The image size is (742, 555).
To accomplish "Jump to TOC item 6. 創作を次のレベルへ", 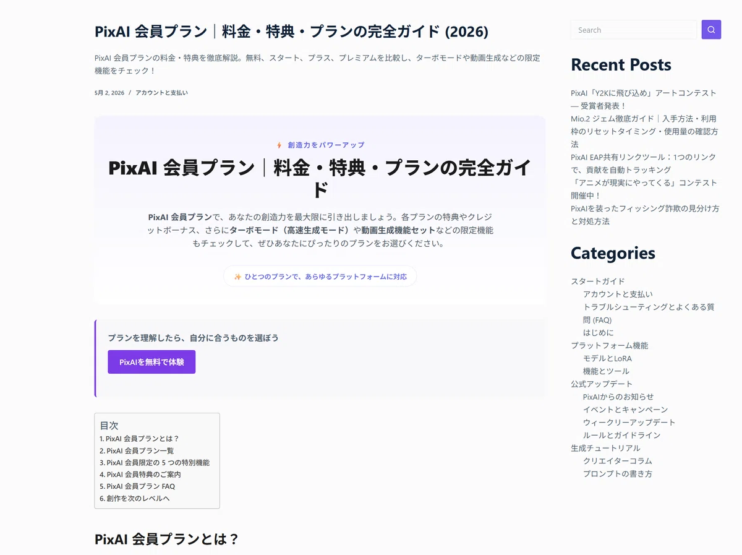I will click(134, 498).
